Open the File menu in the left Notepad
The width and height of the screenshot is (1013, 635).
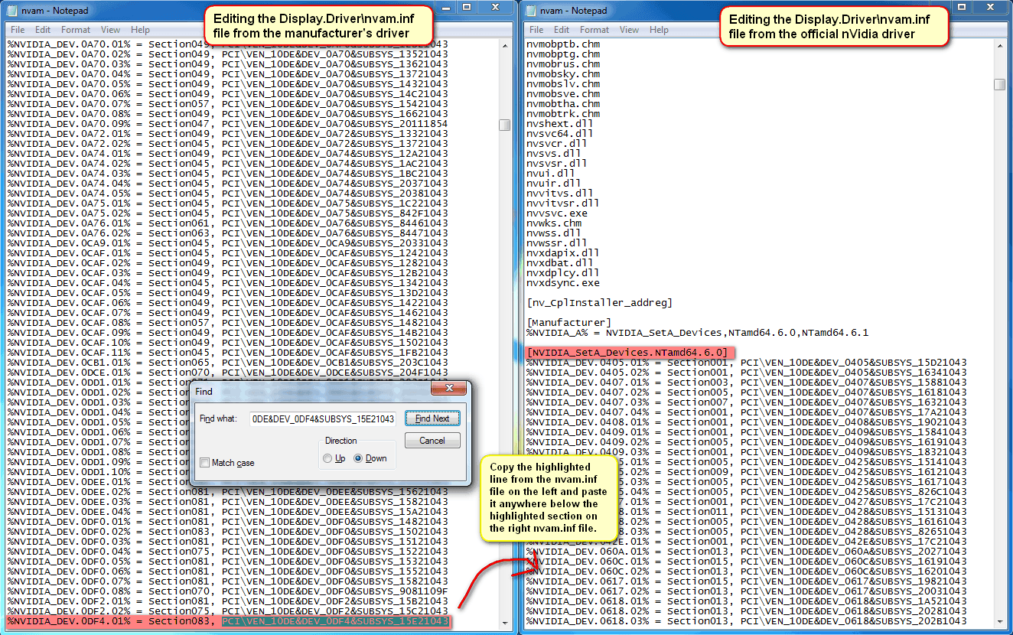pyautogui.click(x=17, y=30)
